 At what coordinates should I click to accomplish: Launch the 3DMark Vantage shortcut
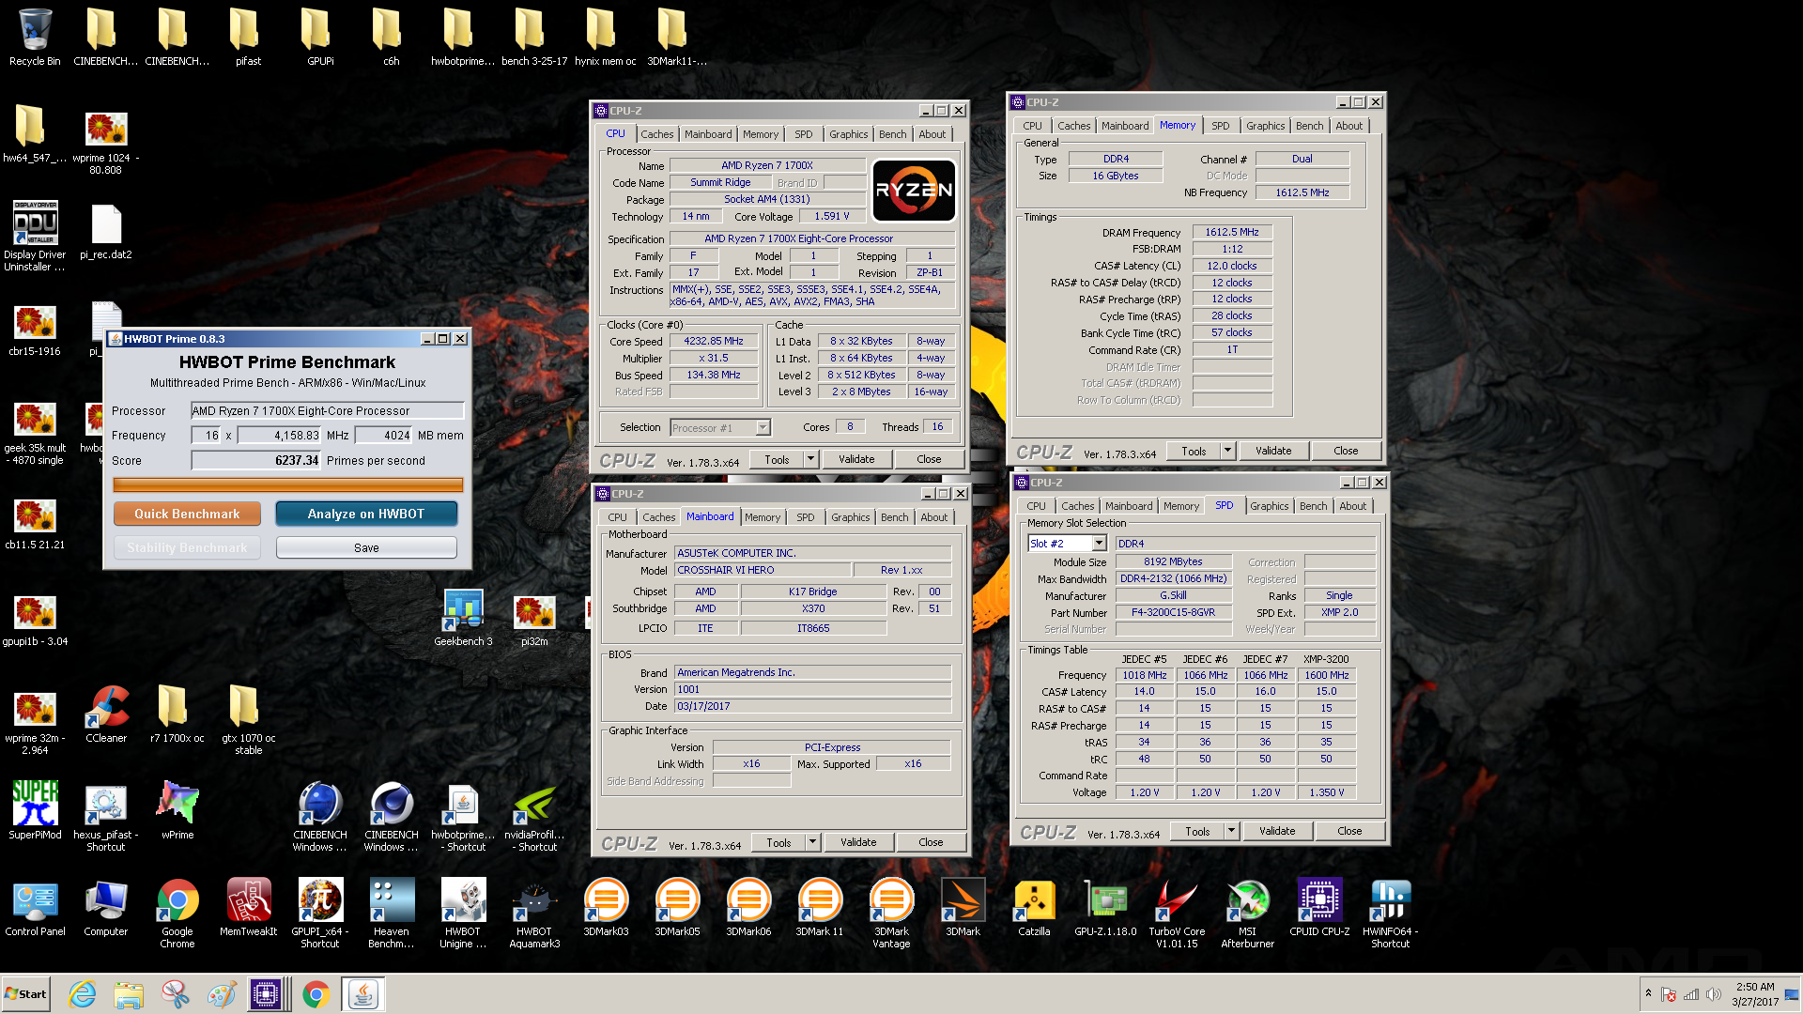coord(891,913)
